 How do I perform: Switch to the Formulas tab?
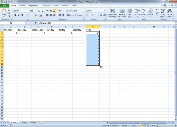[x=46, y=5]
